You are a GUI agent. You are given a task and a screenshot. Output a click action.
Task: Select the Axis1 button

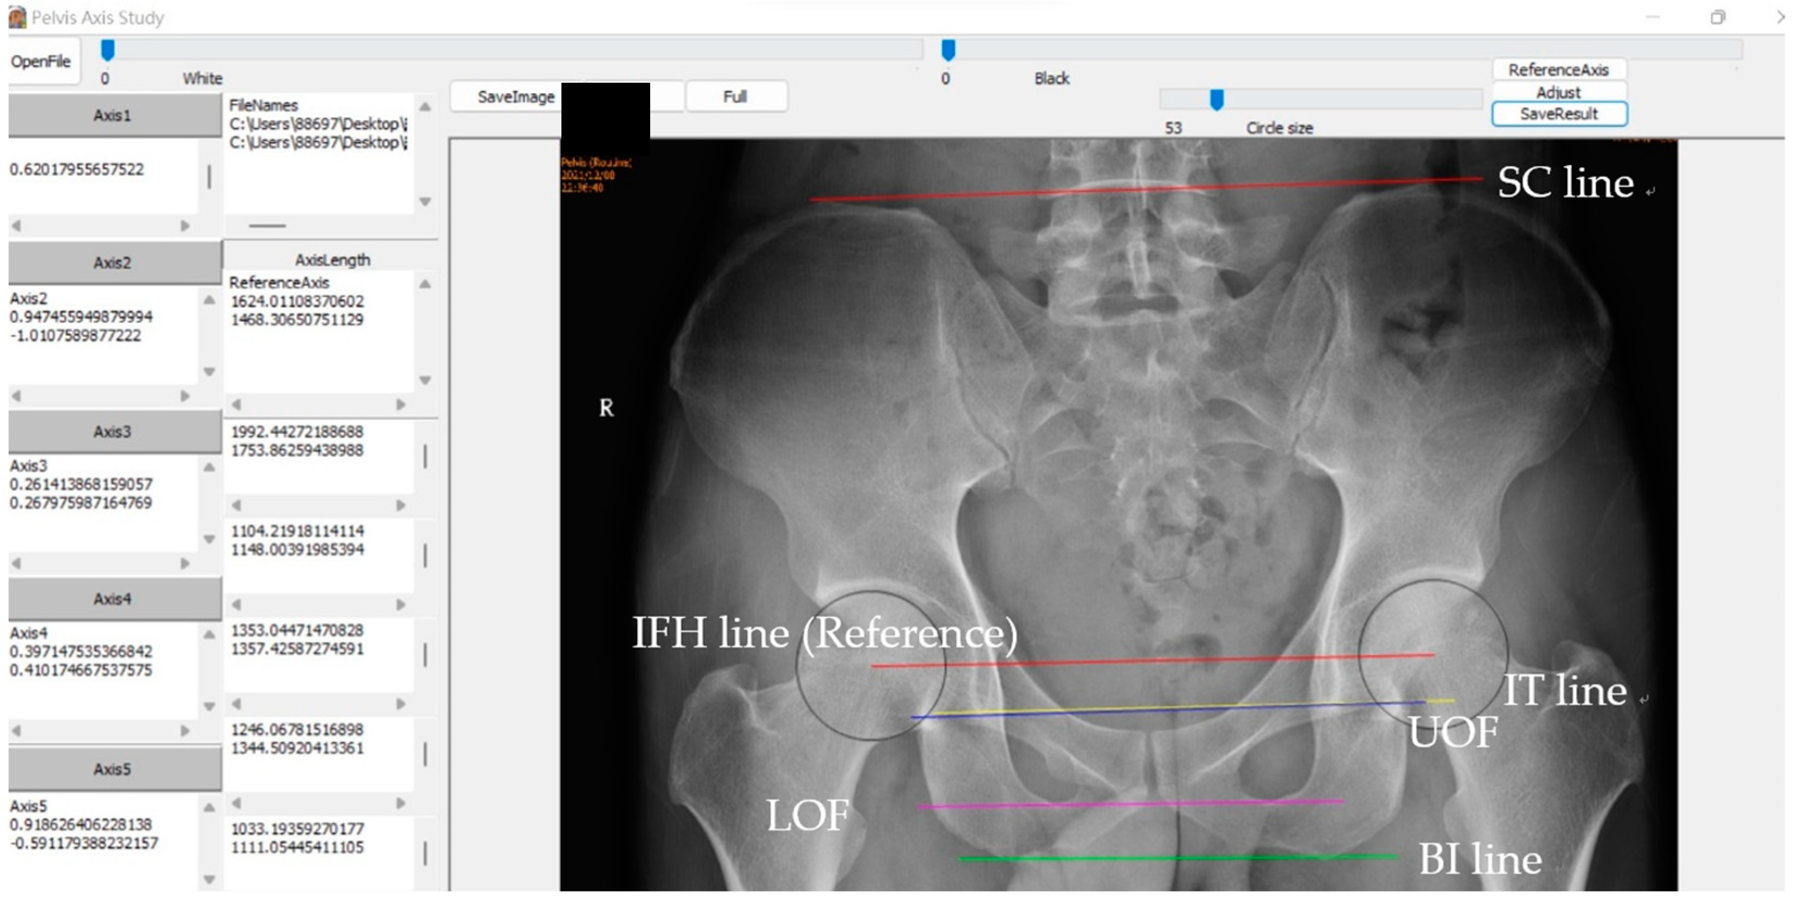tap(113, 116)
